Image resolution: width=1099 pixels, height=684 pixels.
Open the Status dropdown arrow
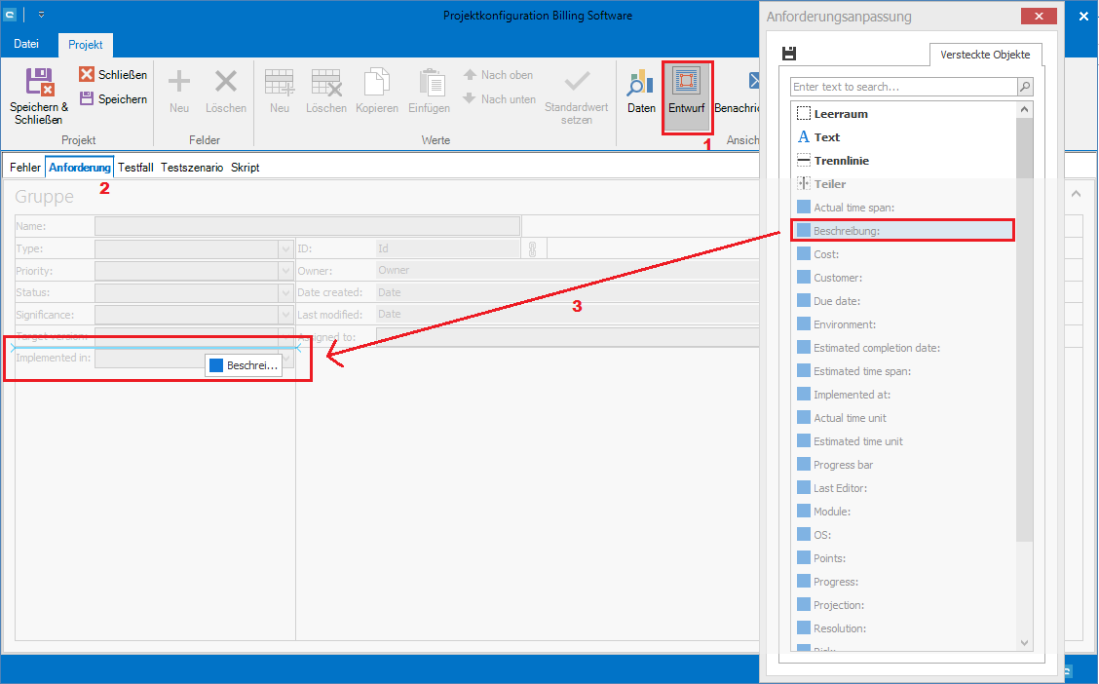click(285, 292)
